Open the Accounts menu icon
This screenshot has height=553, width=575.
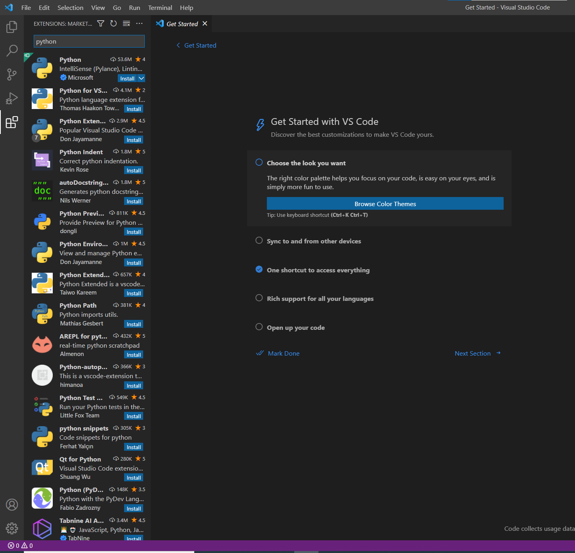[12, 505]
